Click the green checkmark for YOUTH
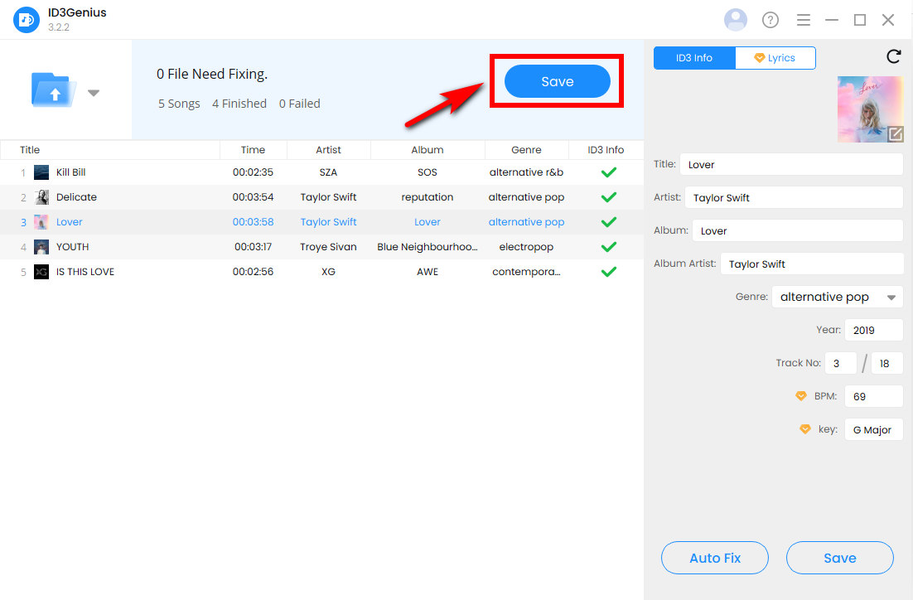This screenshot has width=913, height=600. click(x=608, y=247)
